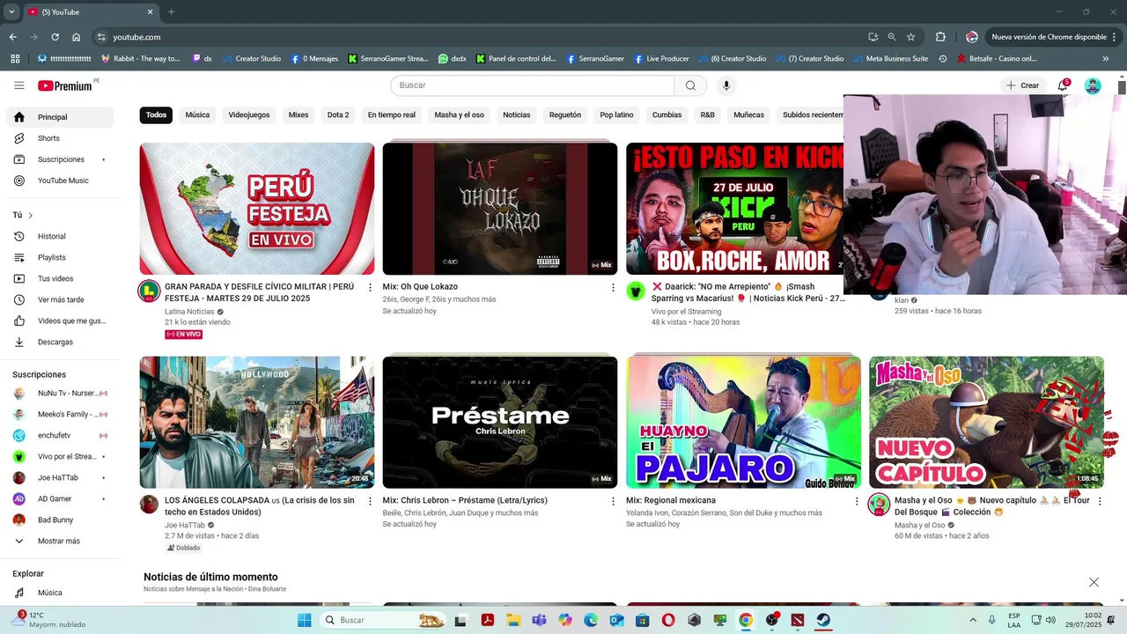
Task: Reload the page in Chrome
Action: pos(55,37)
